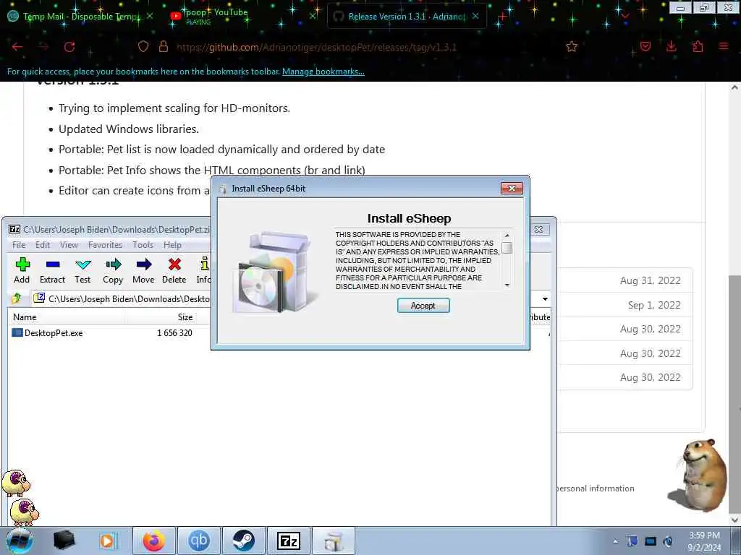Switch to Temp Mail browser tab
This screenshot has height=555, width=741.
pos(80,16)
